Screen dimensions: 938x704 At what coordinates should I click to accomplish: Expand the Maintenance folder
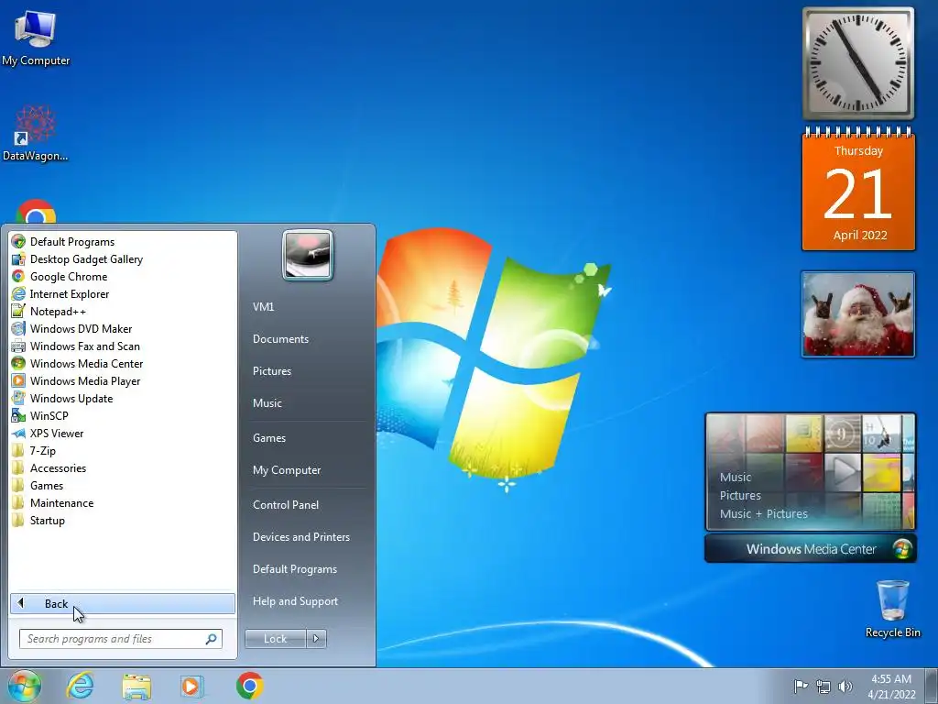(x=61, y=503)
